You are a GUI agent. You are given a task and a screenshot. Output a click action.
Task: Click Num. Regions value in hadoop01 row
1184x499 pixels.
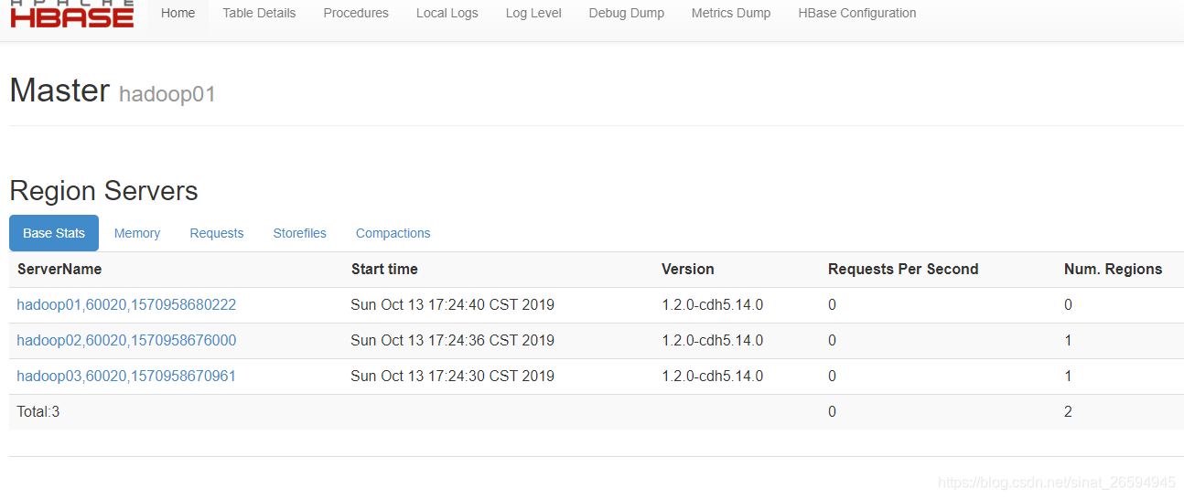[x=1068, y=304]
